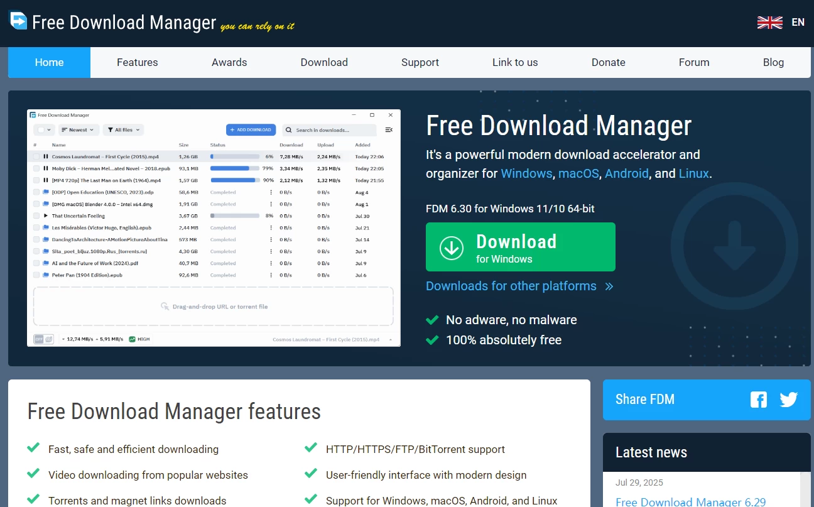The width and height of the screenshot is (814, 507).
Task: Resume the That Uncertain Feeling download
Action: coord(46,216)
